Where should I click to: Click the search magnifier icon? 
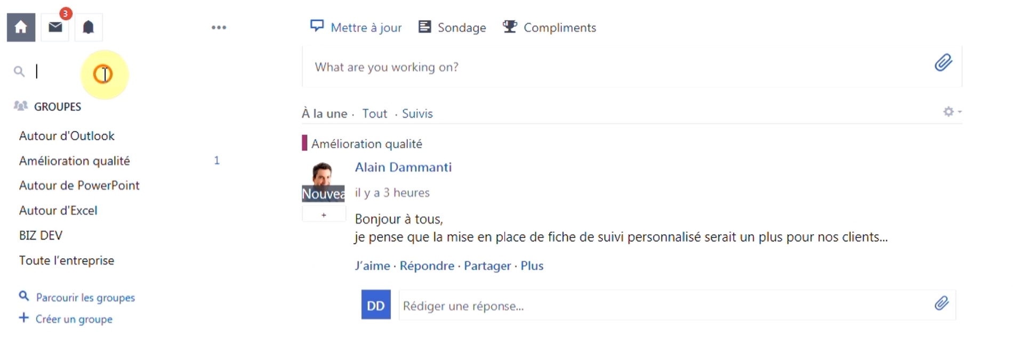[x=19, y=71]
